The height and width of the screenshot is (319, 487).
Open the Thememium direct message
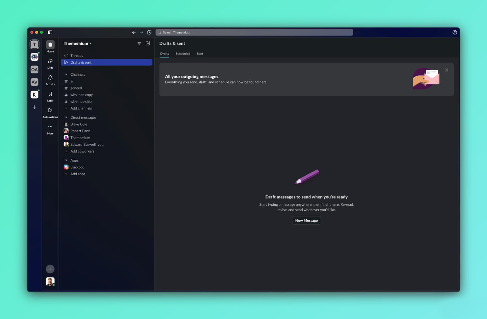coord(106,138)
